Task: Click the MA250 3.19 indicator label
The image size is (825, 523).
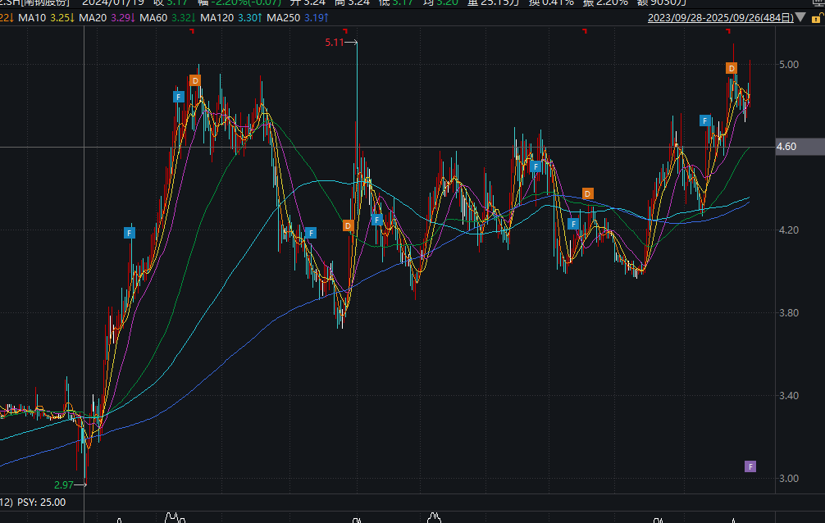Action: point(297,18)
